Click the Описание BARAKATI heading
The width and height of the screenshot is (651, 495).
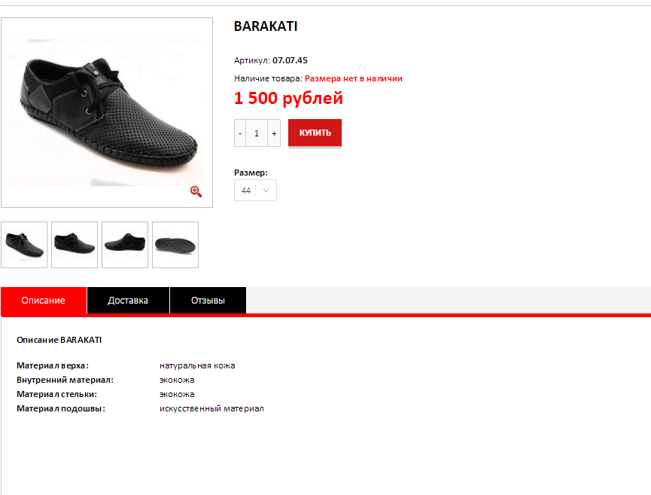point(59,340)
